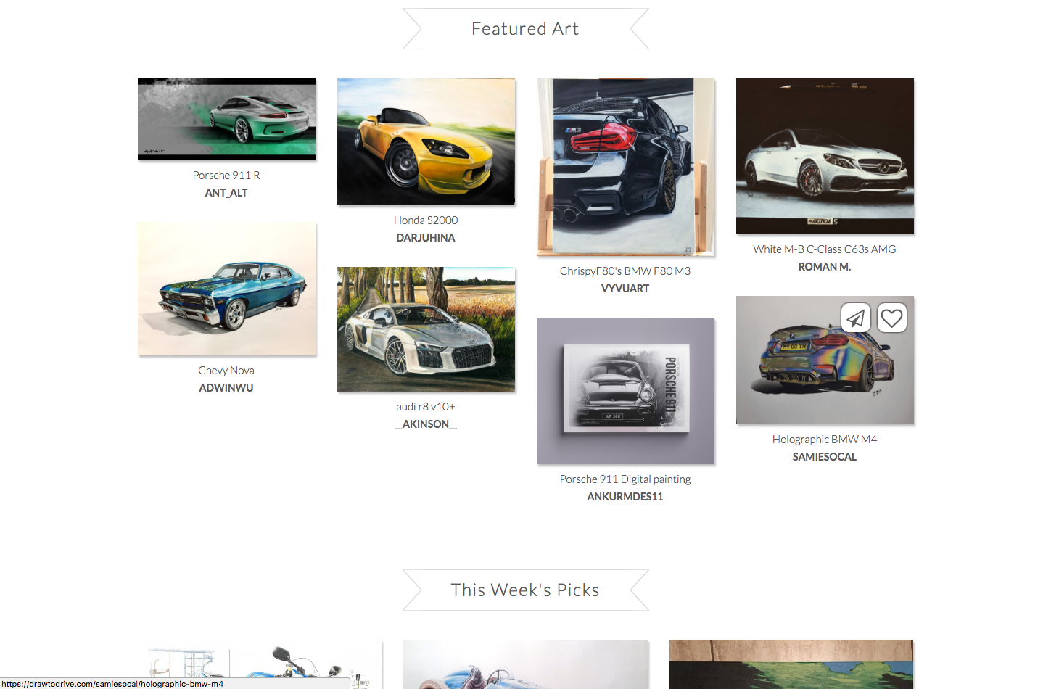
Task: Click the 'ChrispyF80's BMW F80 M3' title
Action: coord(625,271)
